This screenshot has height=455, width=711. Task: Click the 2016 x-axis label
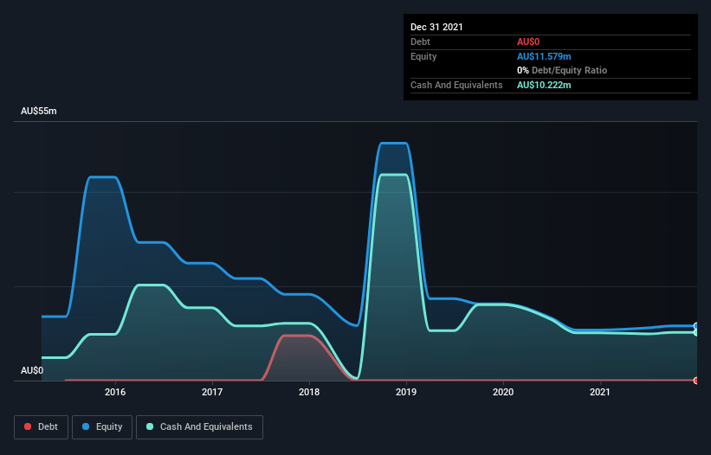pyautogui.click(x=115, y=392)
